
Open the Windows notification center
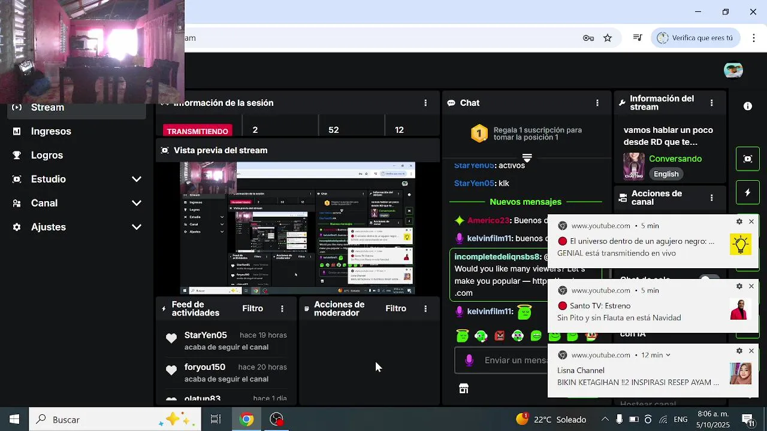pos(748,420)
